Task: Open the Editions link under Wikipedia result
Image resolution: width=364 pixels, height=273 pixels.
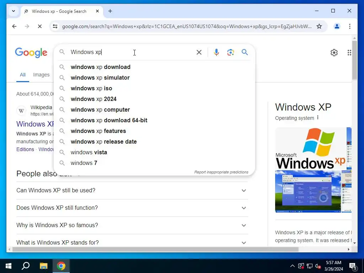Action: click(x=25, y=149)
